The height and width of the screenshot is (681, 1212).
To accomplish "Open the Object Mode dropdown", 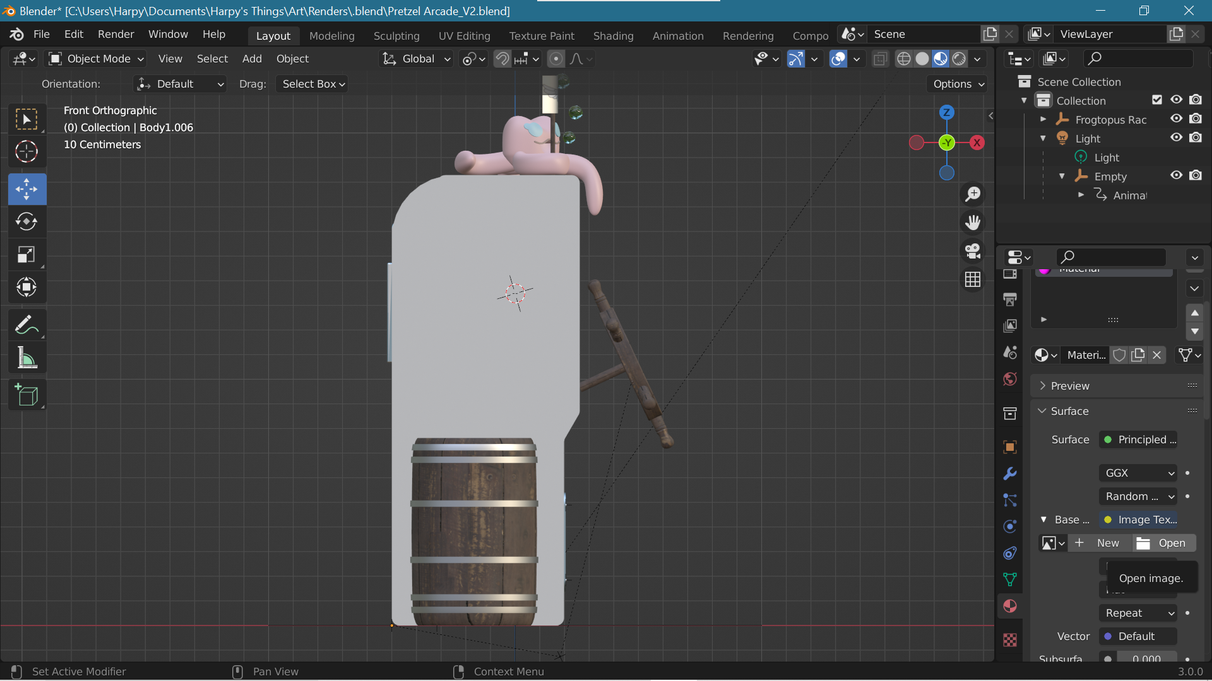I will tap(97, 59).
